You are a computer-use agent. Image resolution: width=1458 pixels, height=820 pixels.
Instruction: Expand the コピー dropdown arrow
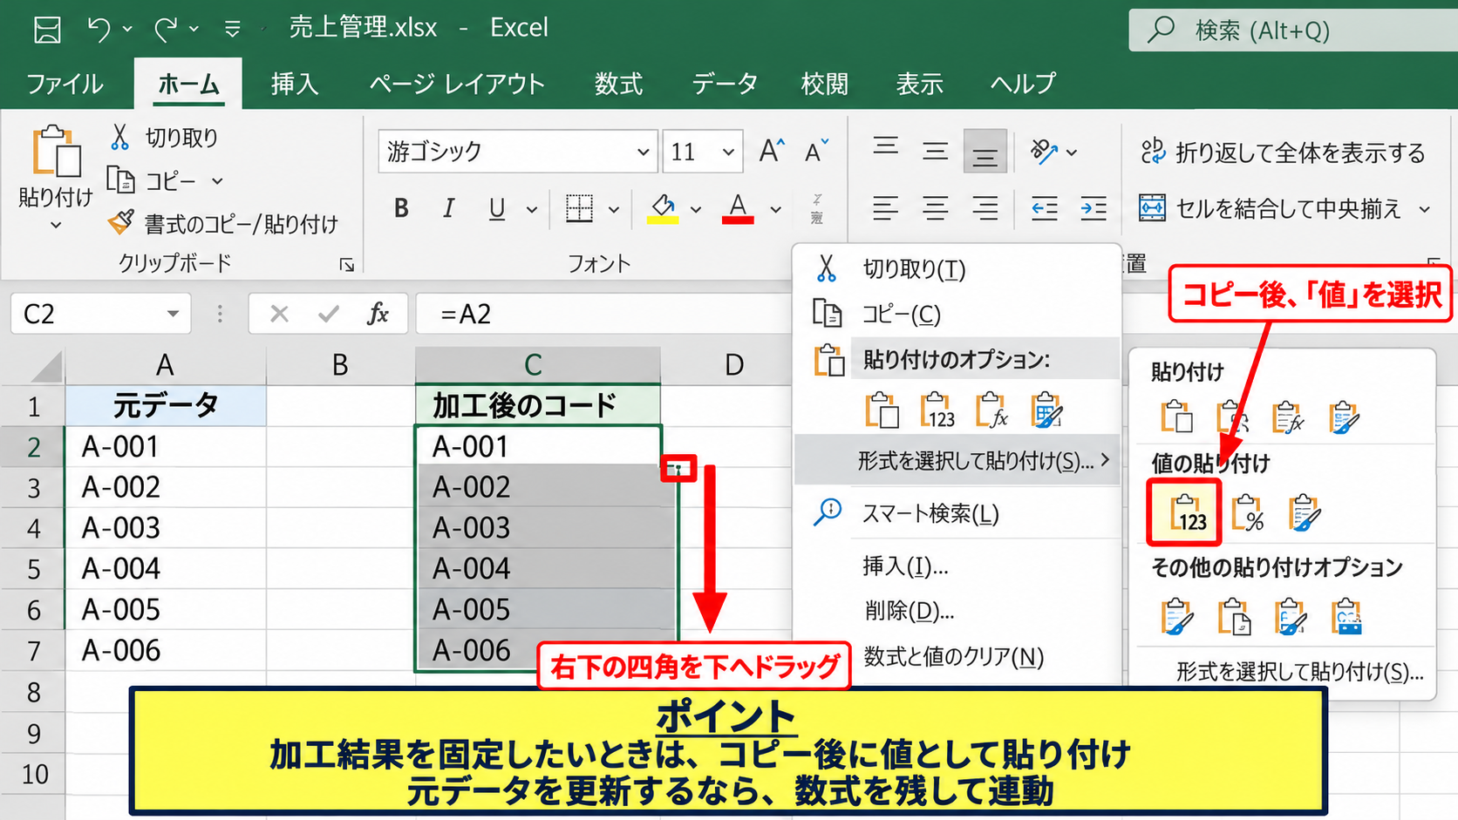click(x=217, y=181)
